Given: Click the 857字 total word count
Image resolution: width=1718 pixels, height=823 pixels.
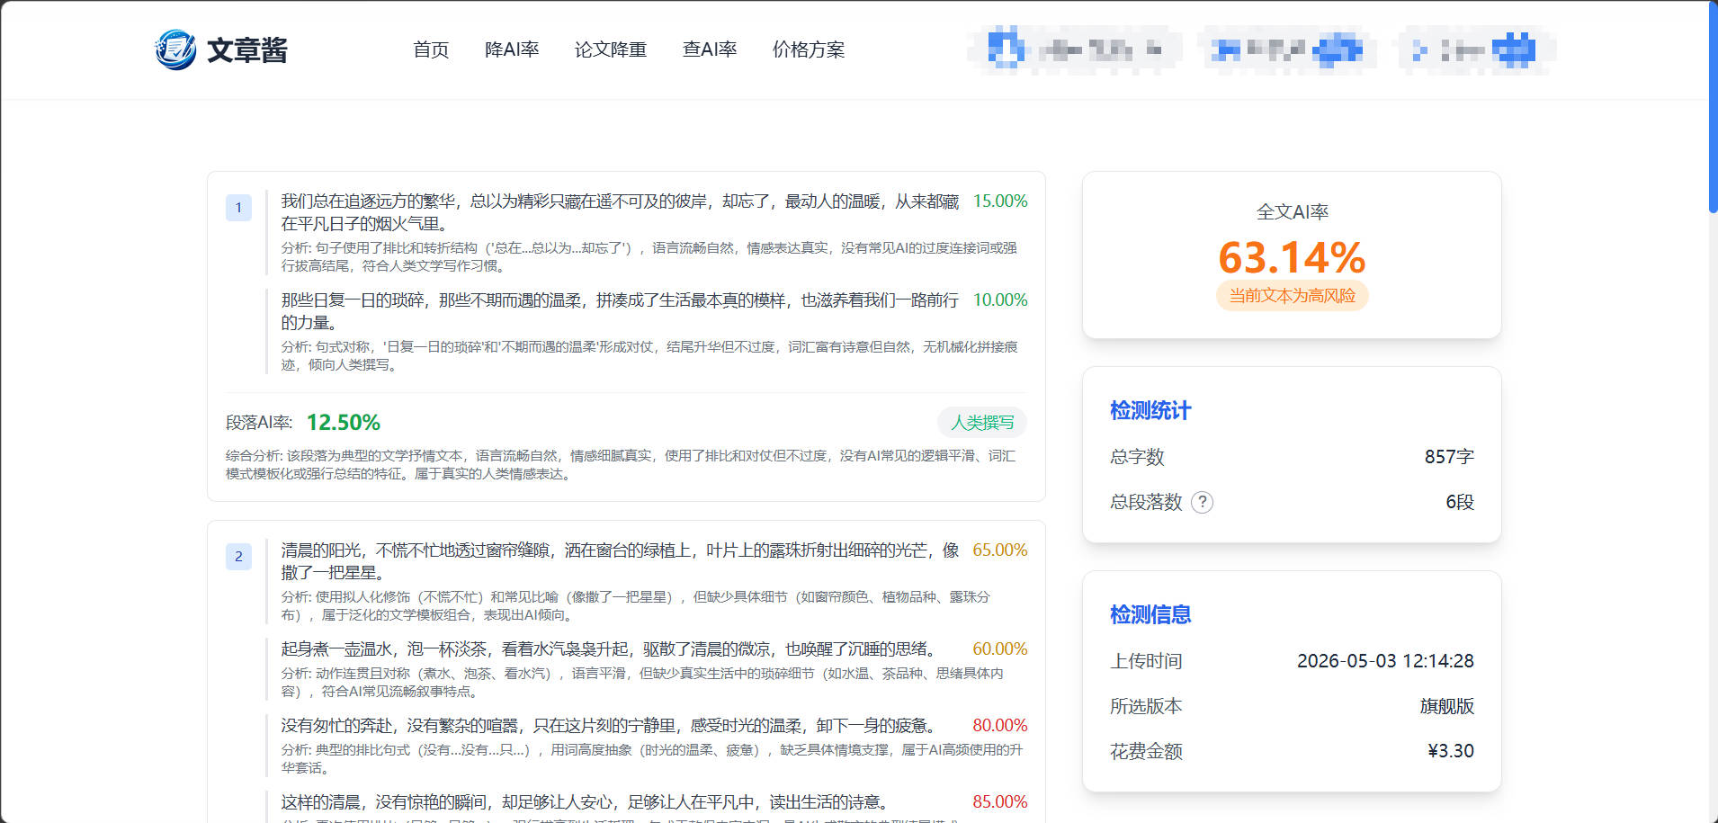Looking at the screenshot, I should (1449, 457).
